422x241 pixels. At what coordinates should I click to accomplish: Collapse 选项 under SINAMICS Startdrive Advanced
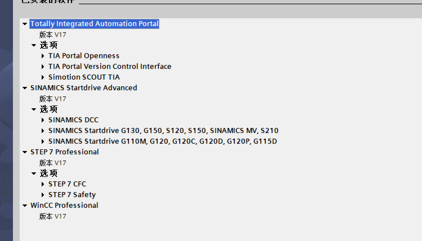coord(34,109)
